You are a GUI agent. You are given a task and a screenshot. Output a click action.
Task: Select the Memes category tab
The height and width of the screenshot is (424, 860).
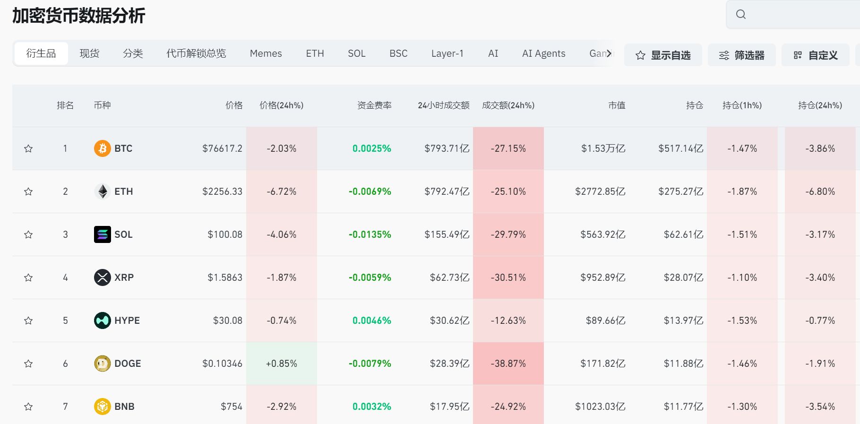click(266, 53)
